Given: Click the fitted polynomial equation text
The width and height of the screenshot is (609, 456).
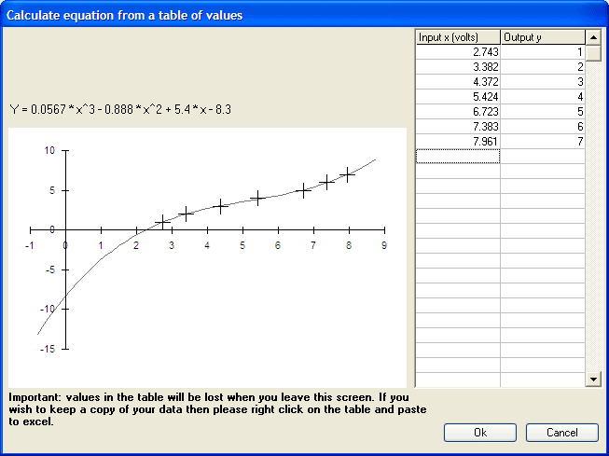Looking at the screenshot, I should tap(119, 110).
